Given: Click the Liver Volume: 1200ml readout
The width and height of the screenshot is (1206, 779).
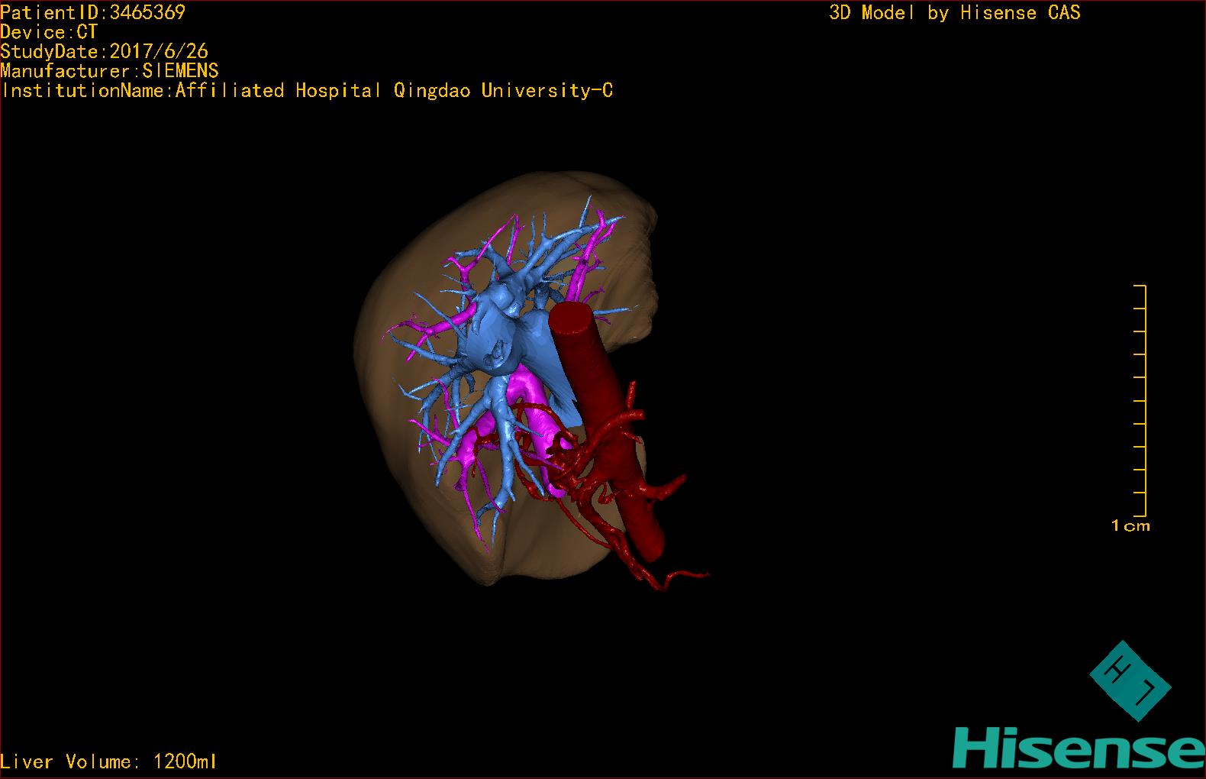Looking at the screenshot, I should point(108,761).
